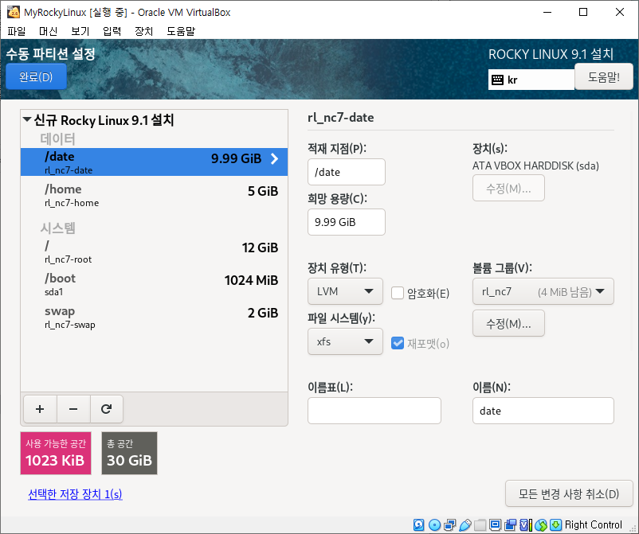
Task: Click the pink 사용 가능한 공간 1023 KiB box
Action: coord(56,454)
